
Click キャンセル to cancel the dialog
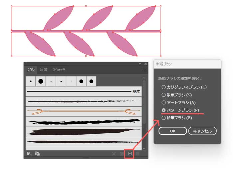(x=202, y=131)
